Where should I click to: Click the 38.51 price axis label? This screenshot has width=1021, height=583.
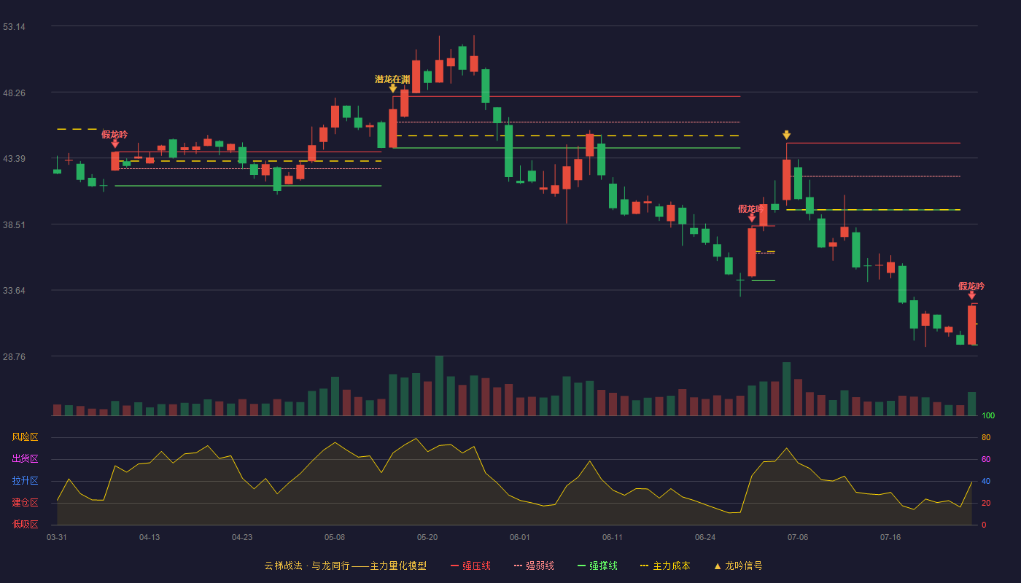[14, 224]
